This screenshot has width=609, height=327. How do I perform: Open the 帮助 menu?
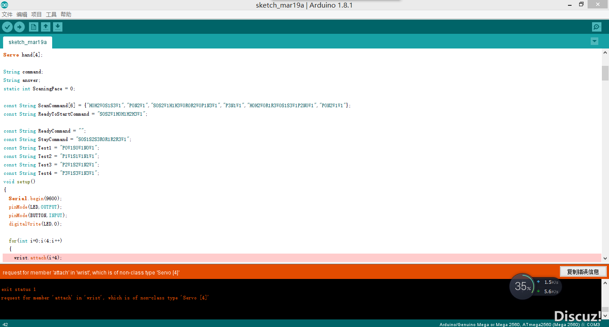pyautogui.click(x=66, y=15)
